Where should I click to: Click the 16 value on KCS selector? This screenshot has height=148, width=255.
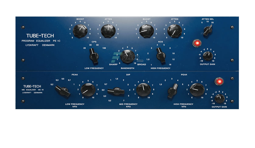170,65
